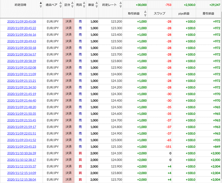Open trade 2020/11/09 21:11:09 link

(22, 74)
